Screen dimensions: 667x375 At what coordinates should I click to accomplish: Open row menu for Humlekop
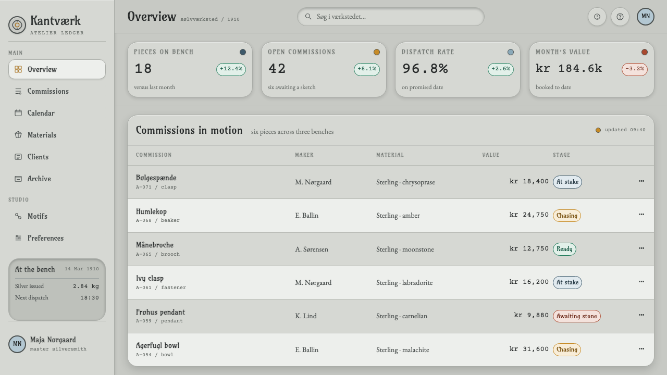point(641,215)
